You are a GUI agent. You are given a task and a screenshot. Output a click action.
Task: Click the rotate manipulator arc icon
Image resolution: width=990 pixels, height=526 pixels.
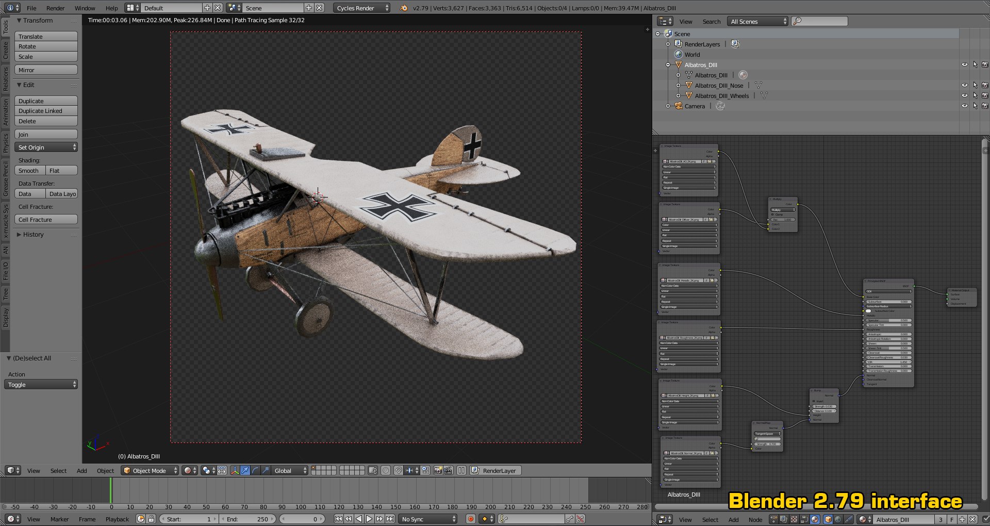point(255,470)
